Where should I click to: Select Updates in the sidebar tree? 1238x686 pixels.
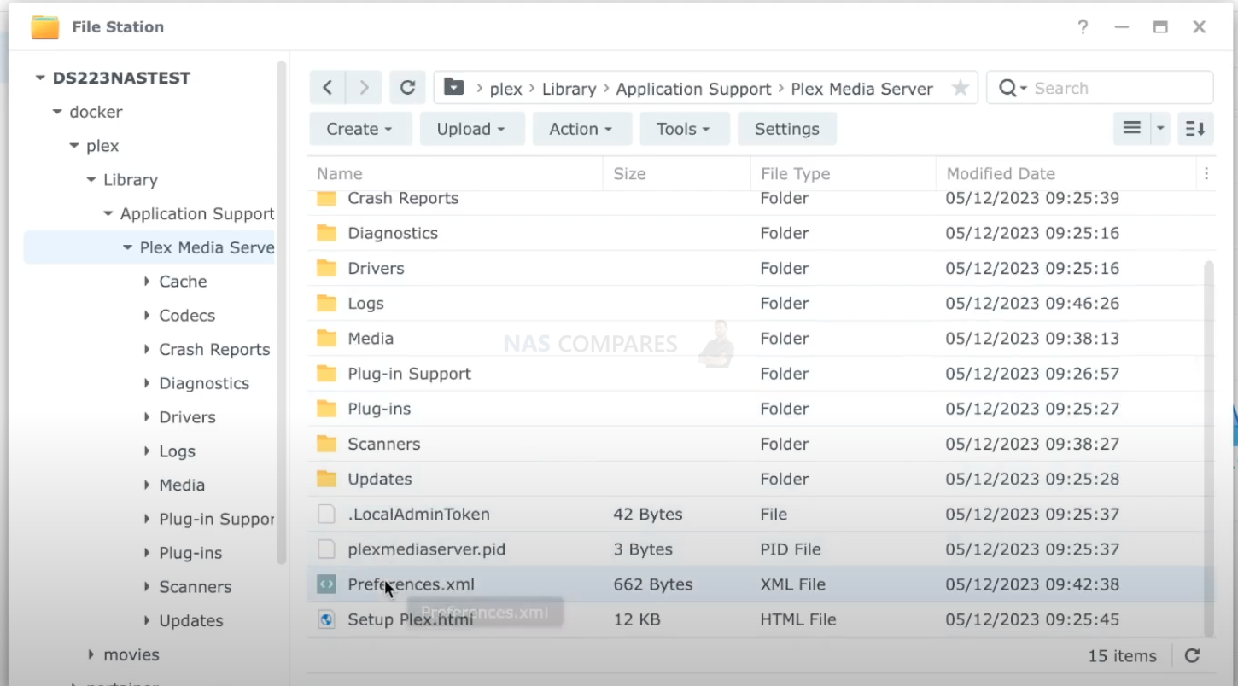pyautogui.click(x=191, y=620)
